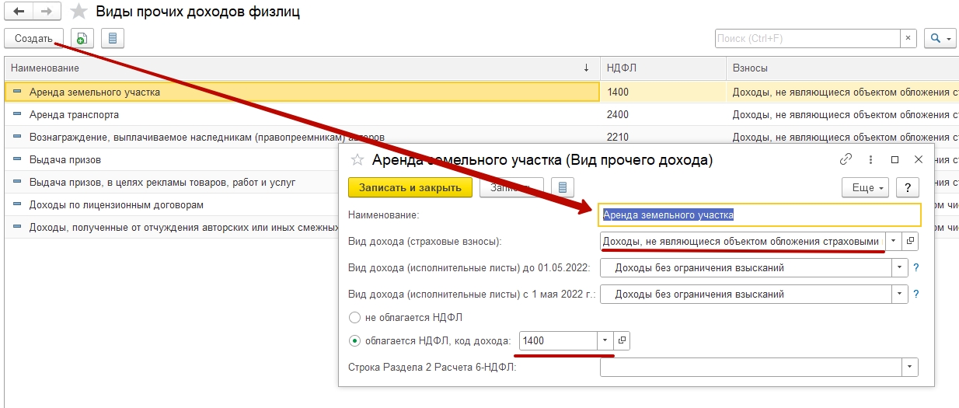Click the report icon in dialog toolbar
This screenshot has width=959, height=408.
(x=563, y=187)
